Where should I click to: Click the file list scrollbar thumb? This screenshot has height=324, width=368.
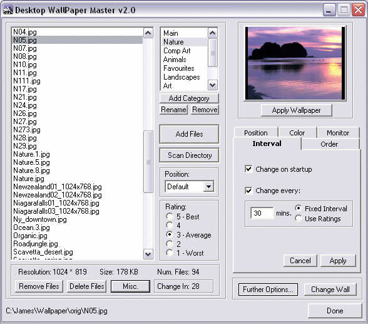(x=148, y=162)
